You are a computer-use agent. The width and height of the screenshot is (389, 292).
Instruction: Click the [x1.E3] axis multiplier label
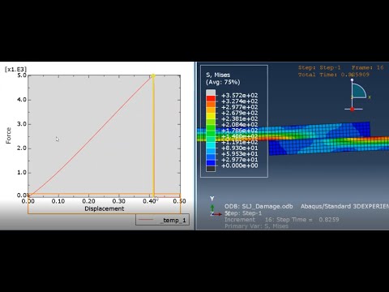click(x=15, y=69)
